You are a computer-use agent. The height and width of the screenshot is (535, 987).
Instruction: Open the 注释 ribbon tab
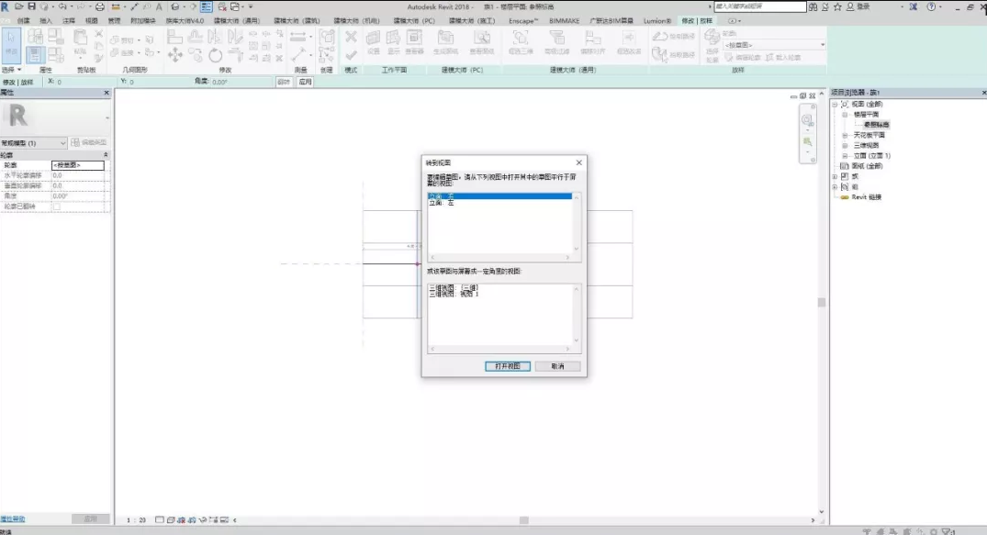click(x=69, y=21)
